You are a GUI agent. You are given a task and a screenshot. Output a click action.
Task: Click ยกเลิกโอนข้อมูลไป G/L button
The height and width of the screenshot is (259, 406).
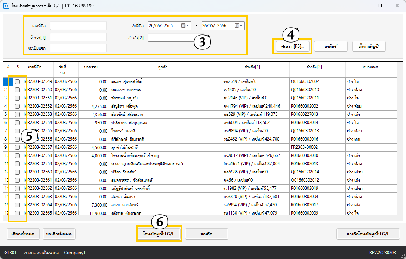click(x=368, y=234)
